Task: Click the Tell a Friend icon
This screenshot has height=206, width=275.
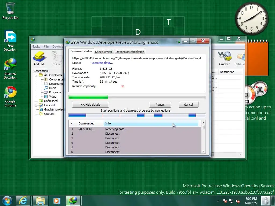Action: pyautogui.click(x=240, y=58)
